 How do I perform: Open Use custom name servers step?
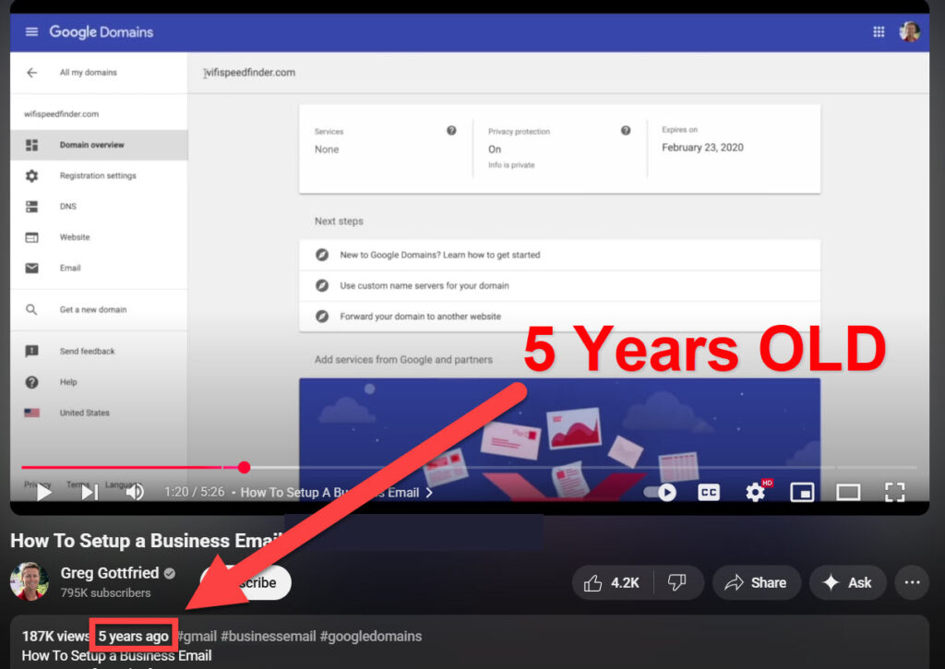point(559,286)
